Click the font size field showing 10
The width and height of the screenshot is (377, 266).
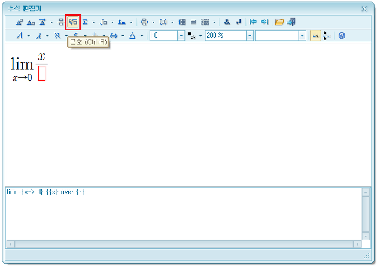pyautogui.click(x=164, y=35)
